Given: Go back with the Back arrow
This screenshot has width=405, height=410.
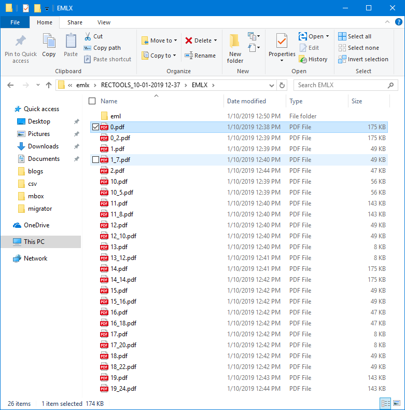Looking at the screenshot, I should (10, 85).
